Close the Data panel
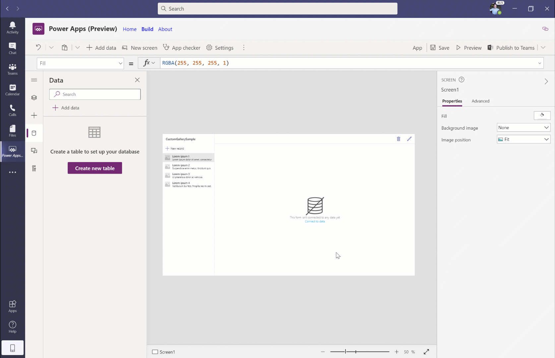This screenshot has height=358, width=555. pos(137,80)
